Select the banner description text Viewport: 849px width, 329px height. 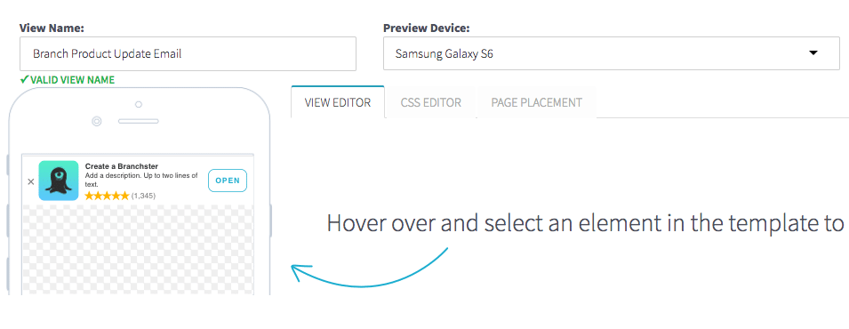tap(142, 180)
